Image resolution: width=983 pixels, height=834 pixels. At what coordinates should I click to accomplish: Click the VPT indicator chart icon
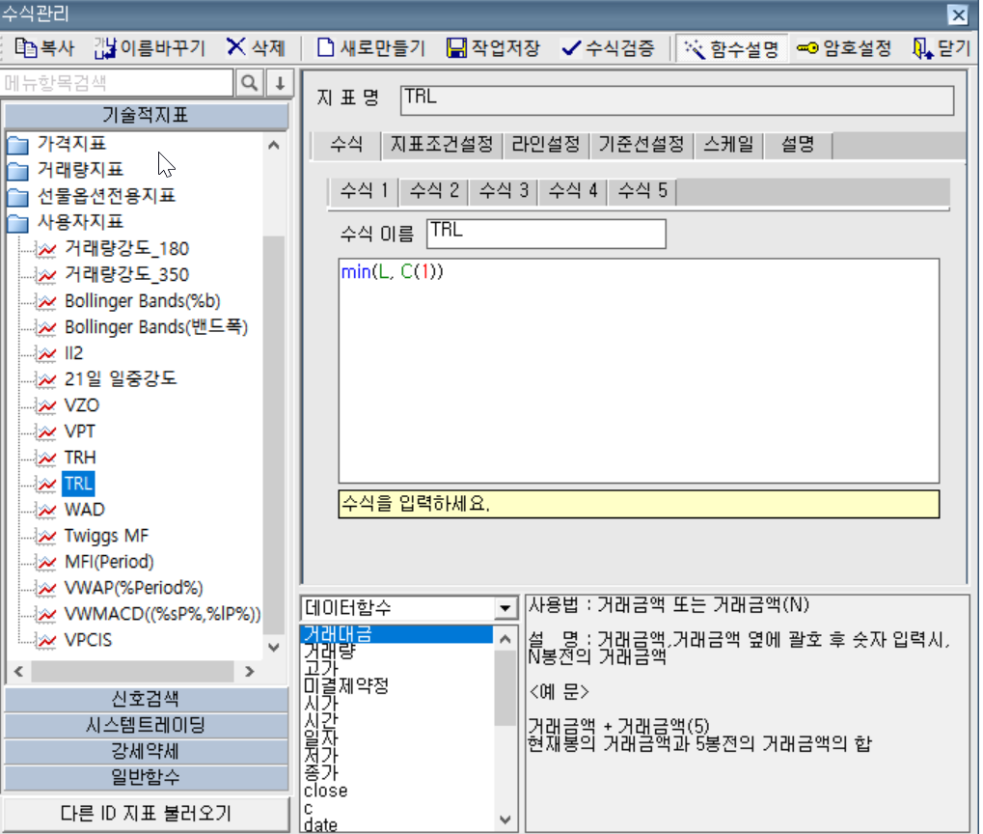(x=46, y=432)
